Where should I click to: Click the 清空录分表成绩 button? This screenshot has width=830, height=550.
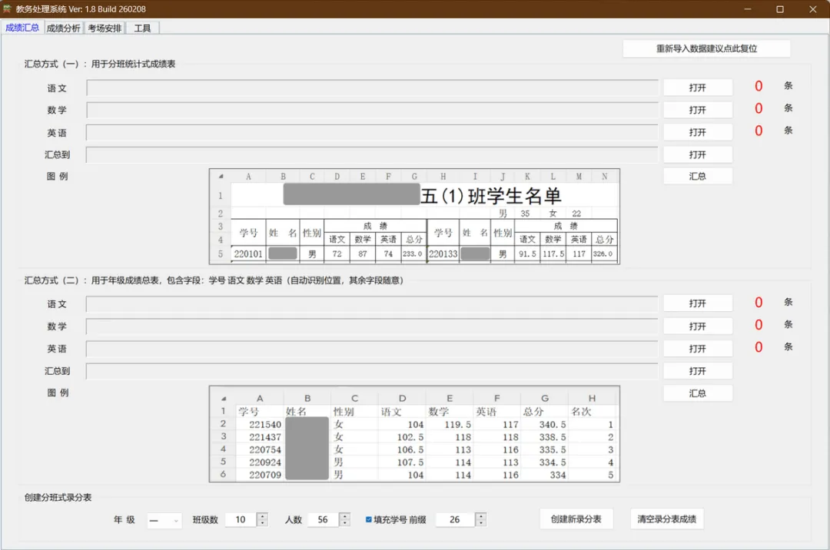[667, 519]
